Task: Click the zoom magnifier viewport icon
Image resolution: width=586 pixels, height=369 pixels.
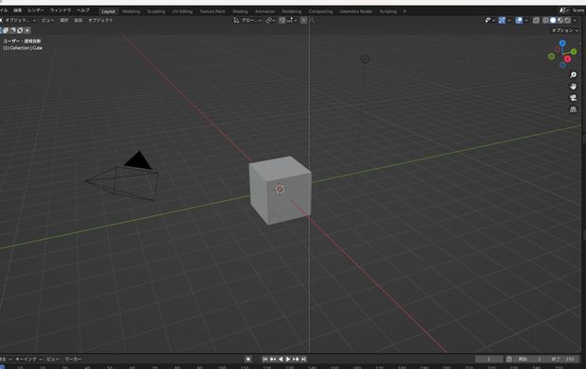Action: pos(573,75)
